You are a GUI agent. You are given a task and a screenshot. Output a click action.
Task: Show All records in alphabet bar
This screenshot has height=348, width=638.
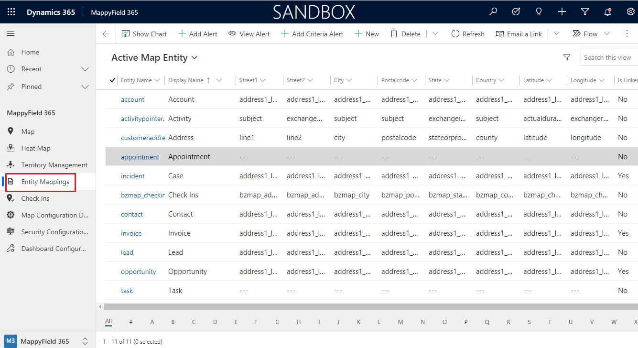[x=108, y=322]
